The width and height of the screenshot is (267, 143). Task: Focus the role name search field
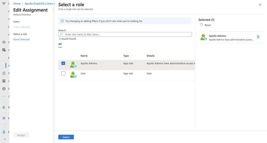point(125,35)
